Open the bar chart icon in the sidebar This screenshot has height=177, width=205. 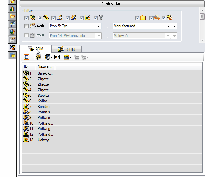[12, 8]
